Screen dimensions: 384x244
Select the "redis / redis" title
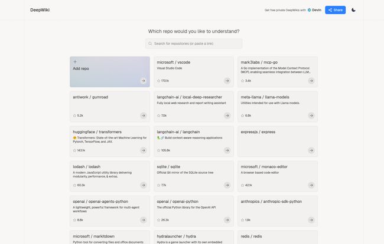251,236
